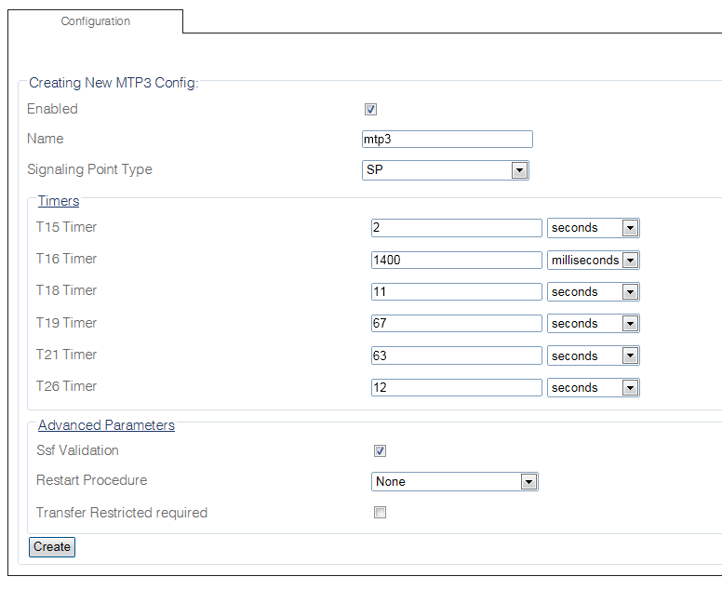Switch to the Configuration tab

click(96, 21)
